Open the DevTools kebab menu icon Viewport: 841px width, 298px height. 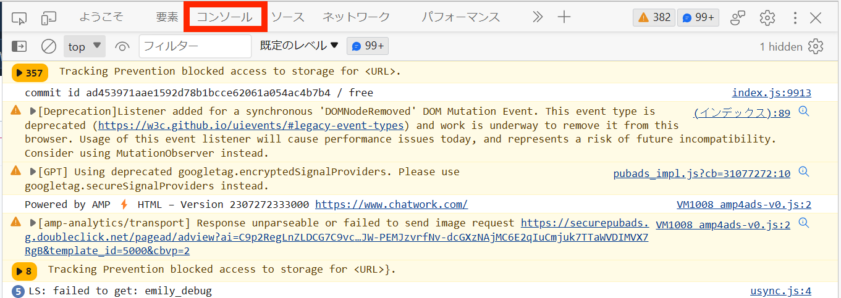[x=795, y=18]
